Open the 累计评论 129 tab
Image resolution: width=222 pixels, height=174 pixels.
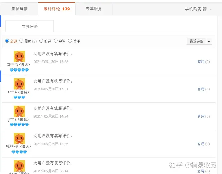point(57,9)
